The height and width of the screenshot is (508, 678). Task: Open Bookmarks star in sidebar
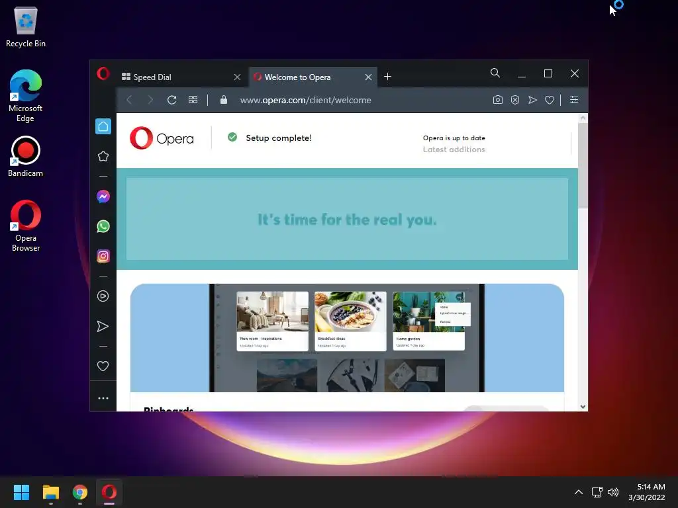tap(103, 156)
